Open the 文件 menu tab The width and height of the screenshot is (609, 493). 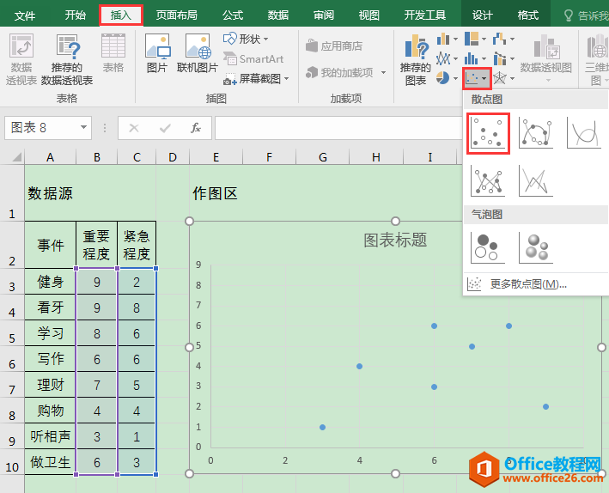[26, 15]
